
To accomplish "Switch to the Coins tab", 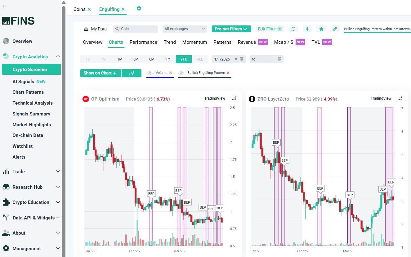I will (x=79, y=9).
